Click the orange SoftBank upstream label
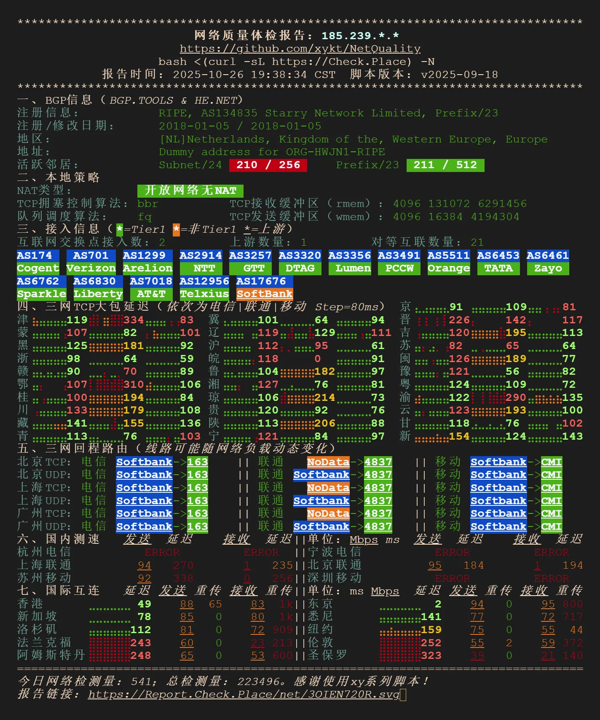The image size is (600, 720). (x=264, y=294)
